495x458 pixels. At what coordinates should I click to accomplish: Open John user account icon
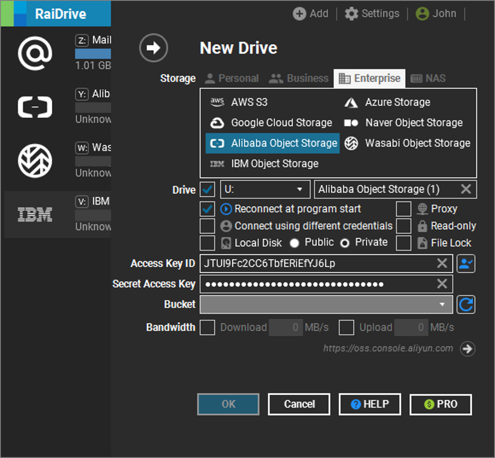click(x=422, y=14)
